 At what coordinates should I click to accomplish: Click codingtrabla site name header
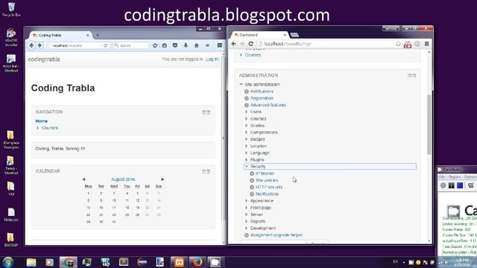[x=44, y=60]
